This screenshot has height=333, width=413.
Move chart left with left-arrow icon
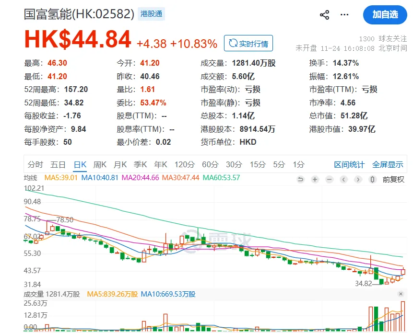pos(343,180)
